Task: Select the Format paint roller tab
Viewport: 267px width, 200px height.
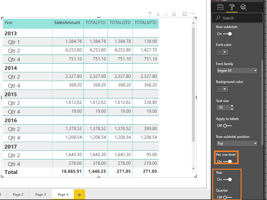Action: 232,7
